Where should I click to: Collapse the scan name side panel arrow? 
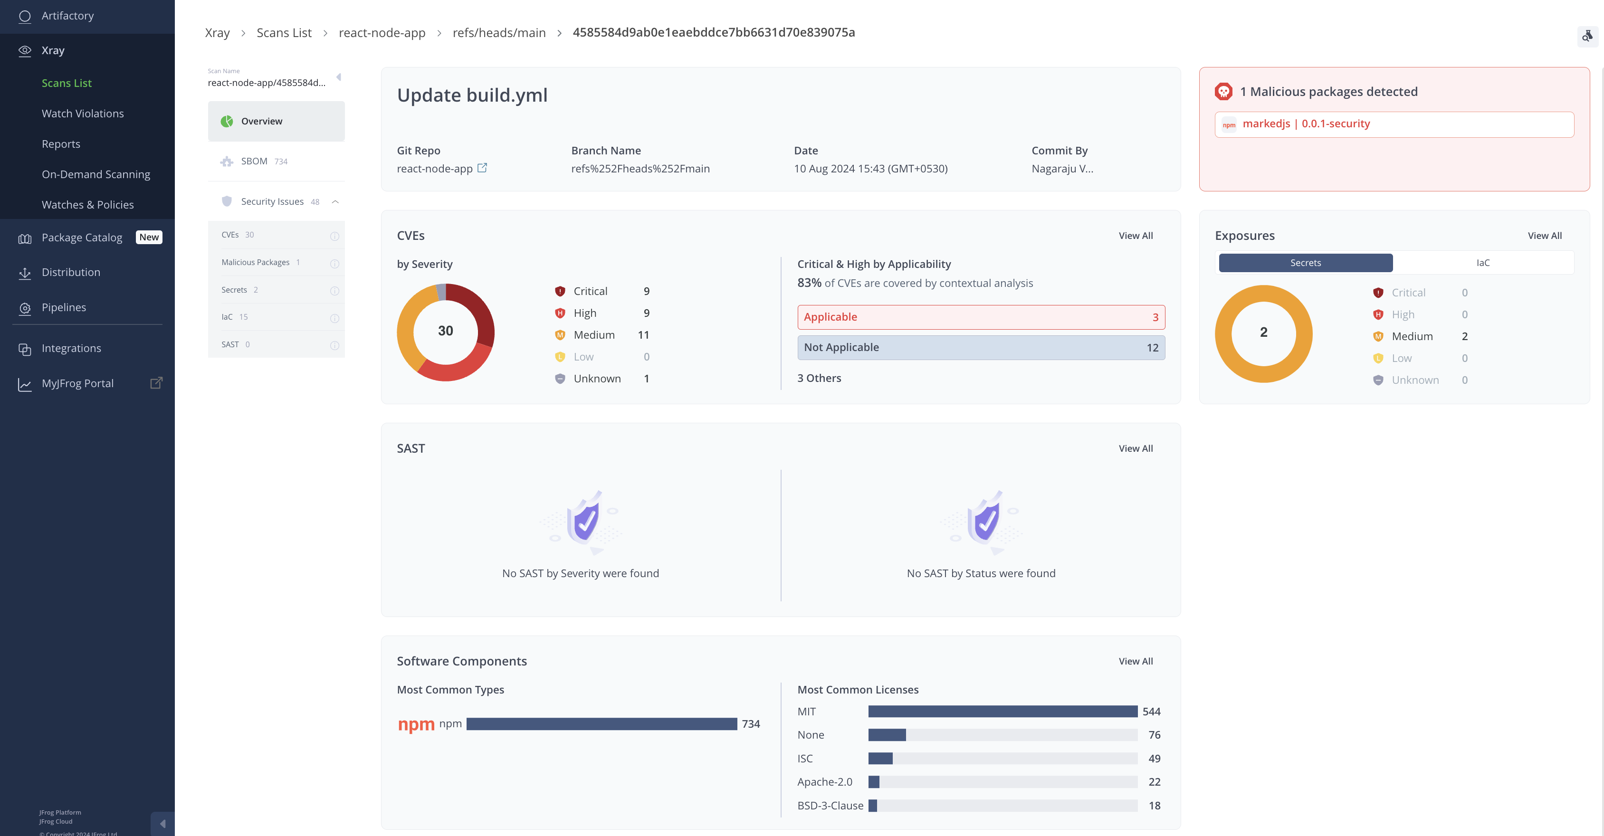pyautogui.click(x=339, y=77)
